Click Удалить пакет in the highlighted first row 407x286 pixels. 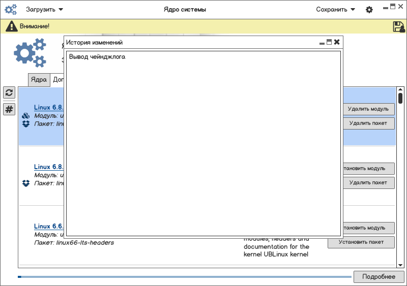click(x=369, y=123)
